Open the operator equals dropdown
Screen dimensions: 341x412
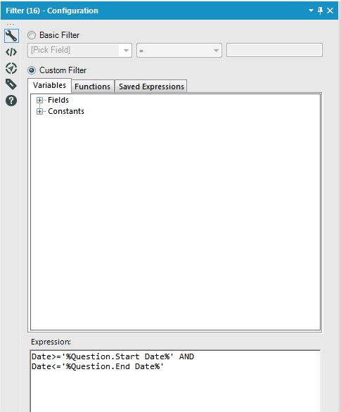pyautogui.click(x=179, y=50)
